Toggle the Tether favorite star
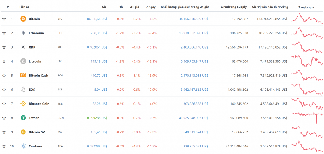324x154 pixels. [4, 118]
